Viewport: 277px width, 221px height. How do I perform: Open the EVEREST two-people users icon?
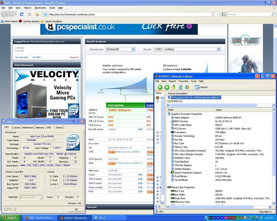click(x=187, y=87)
